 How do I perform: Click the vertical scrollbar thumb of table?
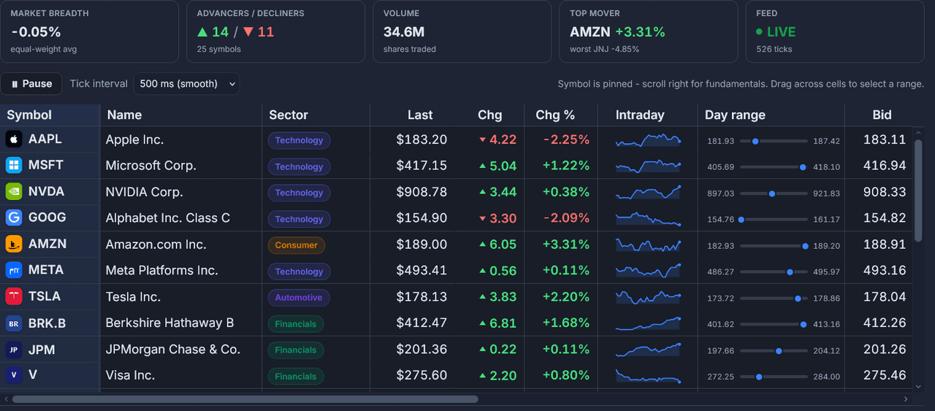tap(918, 190)
